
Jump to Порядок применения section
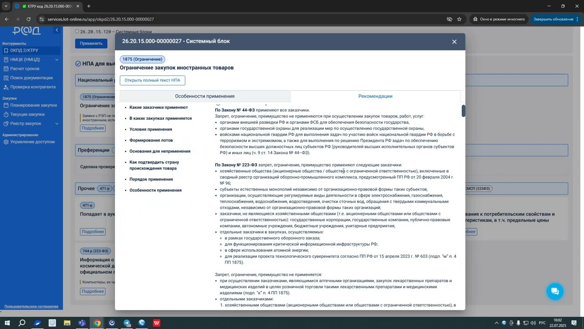(151, 179)
